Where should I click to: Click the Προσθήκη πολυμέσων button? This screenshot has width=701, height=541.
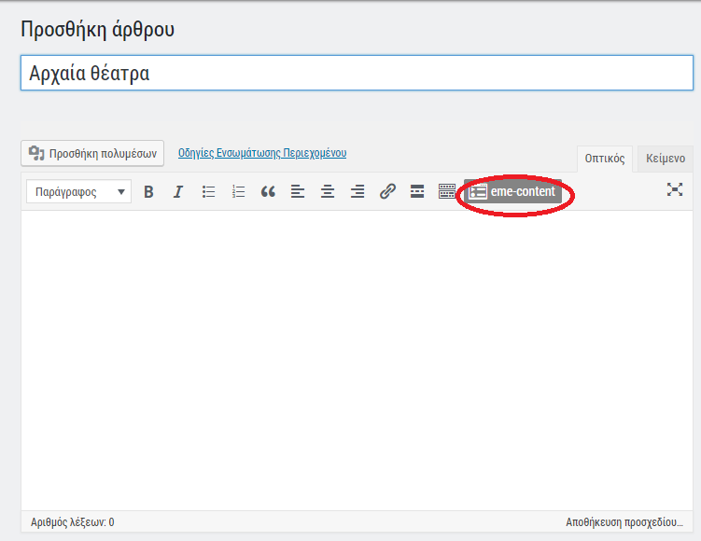[92, 153]
